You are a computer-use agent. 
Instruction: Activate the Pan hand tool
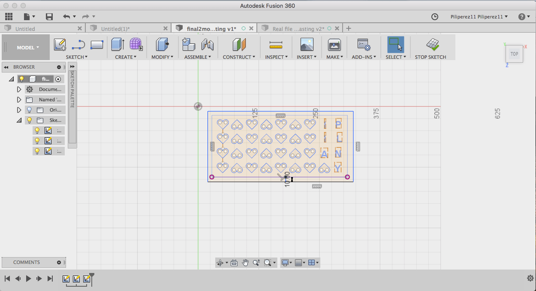(x=245, y=263)
